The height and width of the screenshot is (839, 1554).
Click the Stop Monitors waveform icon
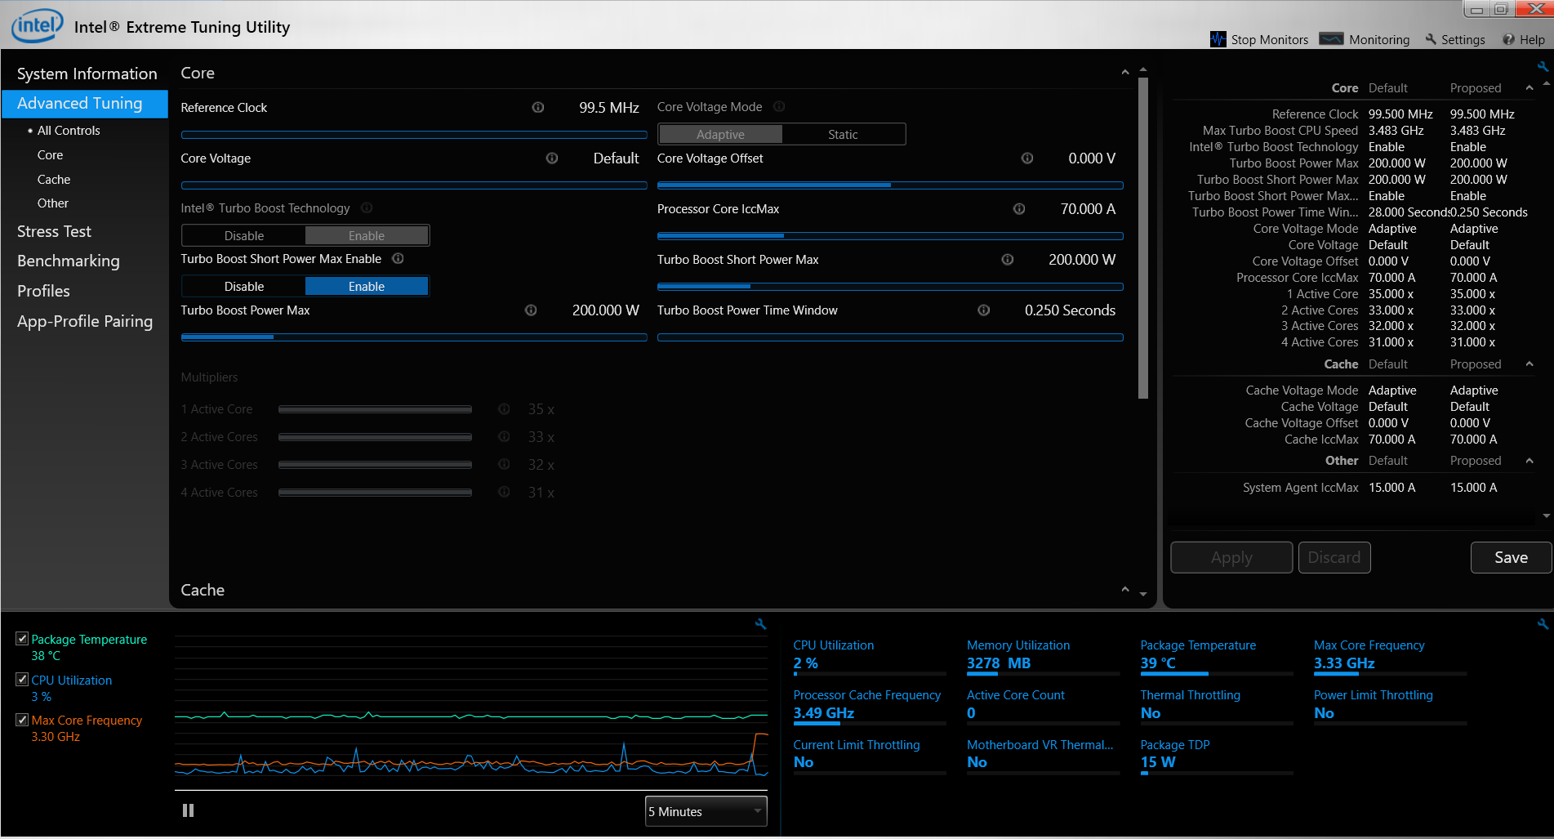coord(1218,39)
